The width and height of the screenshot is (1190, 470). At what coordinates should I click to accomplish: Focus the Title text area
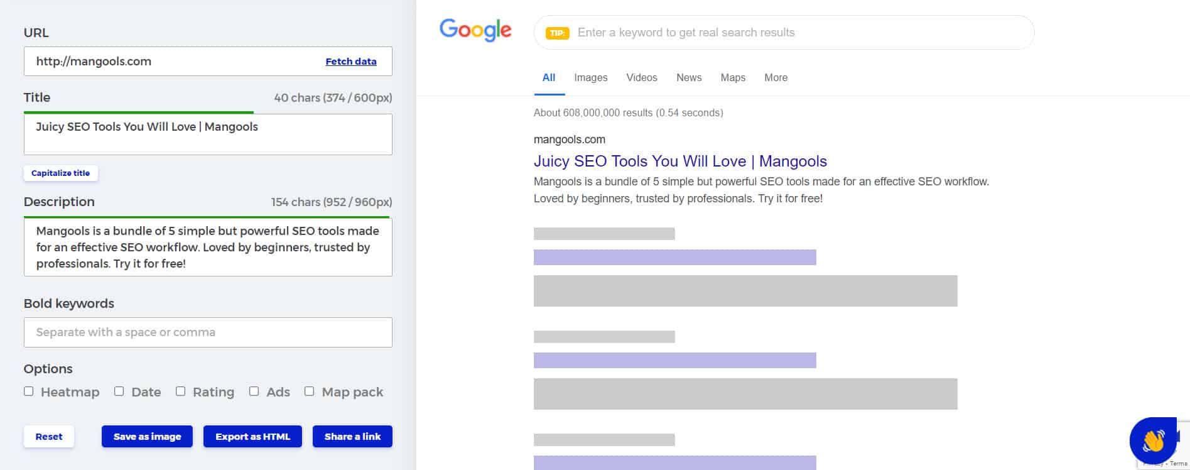[208, 134]
